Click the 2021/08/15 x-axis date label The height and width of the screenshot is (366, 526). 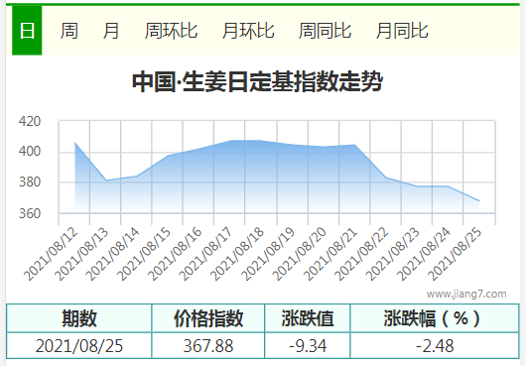[144, 254]
